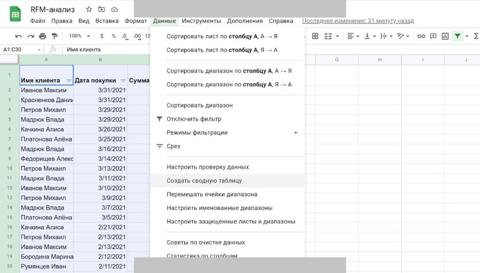Click the undo arrow in toolbar

[18, 36]
